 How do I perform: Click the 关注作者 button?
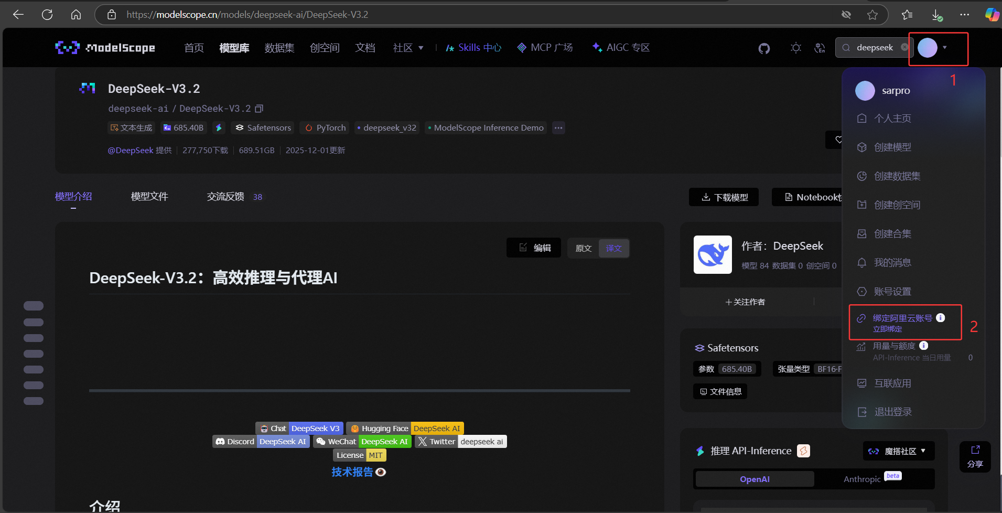(745, 302)
